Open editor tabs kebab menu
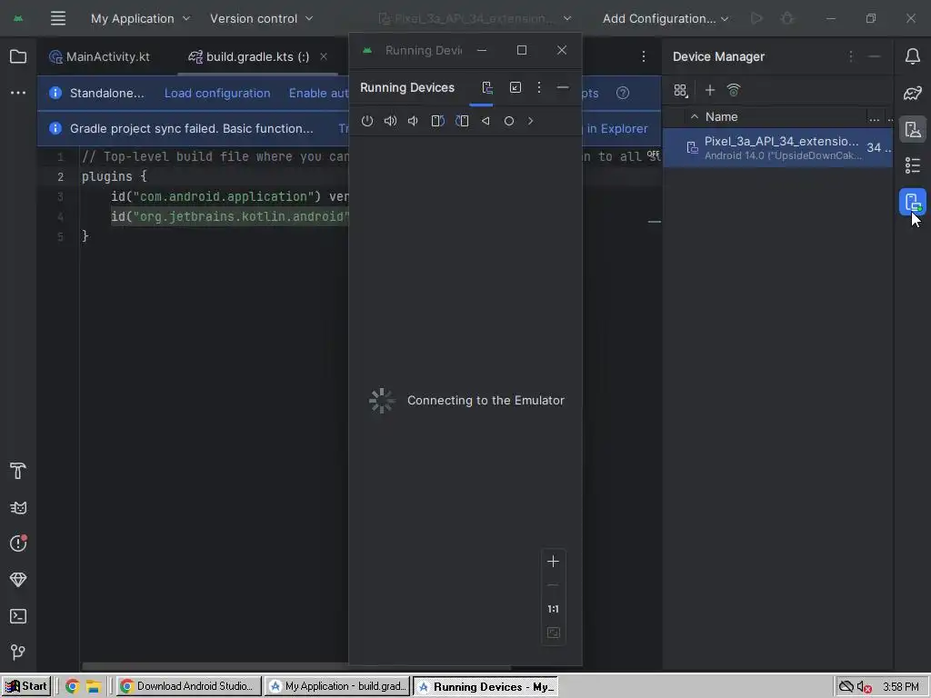The width and height of the screenshot is (931, 698). (644, 56)
